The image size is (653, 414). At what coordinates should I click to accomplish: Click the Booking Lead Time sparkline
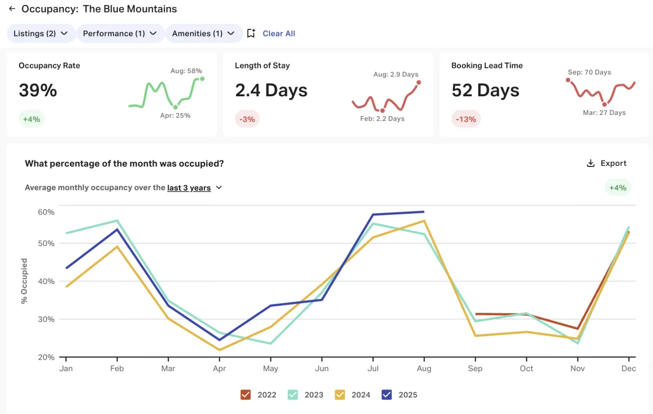click(601, 91)
